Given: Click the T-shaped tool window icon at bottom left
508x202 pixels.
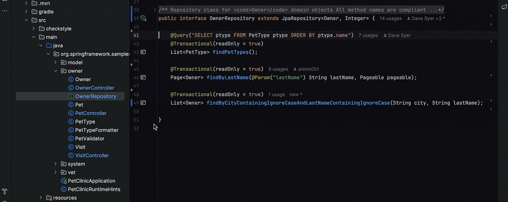Looking at the screenshot, I should click(x=5, y=191).
